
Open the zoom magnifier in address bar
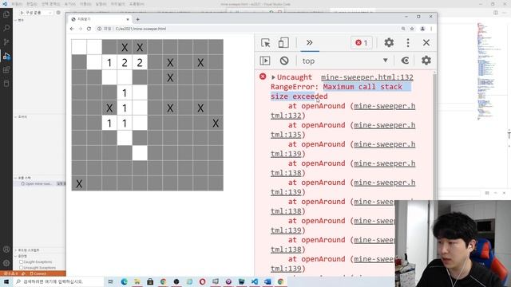(x=403, y=29)
